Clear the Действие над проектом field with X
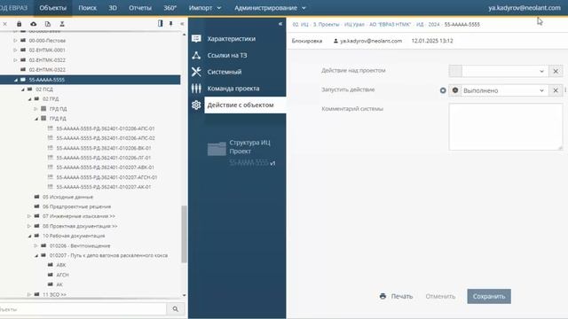The height and width of the screenshot is (319, 568). [556, 71]
